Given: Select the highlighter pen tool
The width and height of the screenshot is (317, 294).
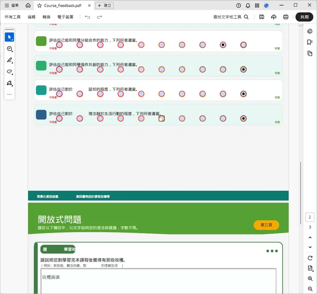Looking at the screenshot, I should pos(9,60).
